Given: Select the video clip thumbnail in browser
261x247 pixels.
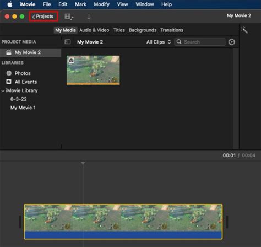Looking at the screenshot, I should [93, 71].
